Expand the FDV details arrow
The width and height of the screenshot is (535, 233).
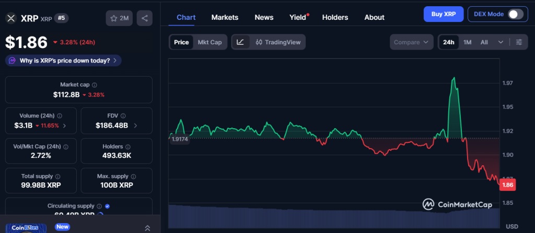135,126
